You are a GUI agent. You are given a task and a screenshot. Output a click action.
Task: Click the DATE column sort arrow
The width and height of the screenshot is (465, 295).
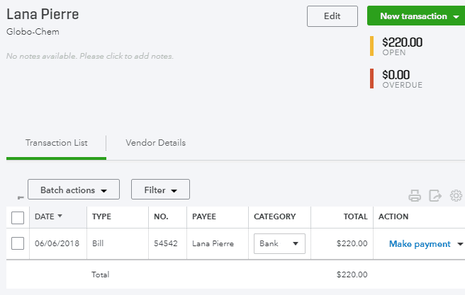pyautogui.click(x=60, y=216)
